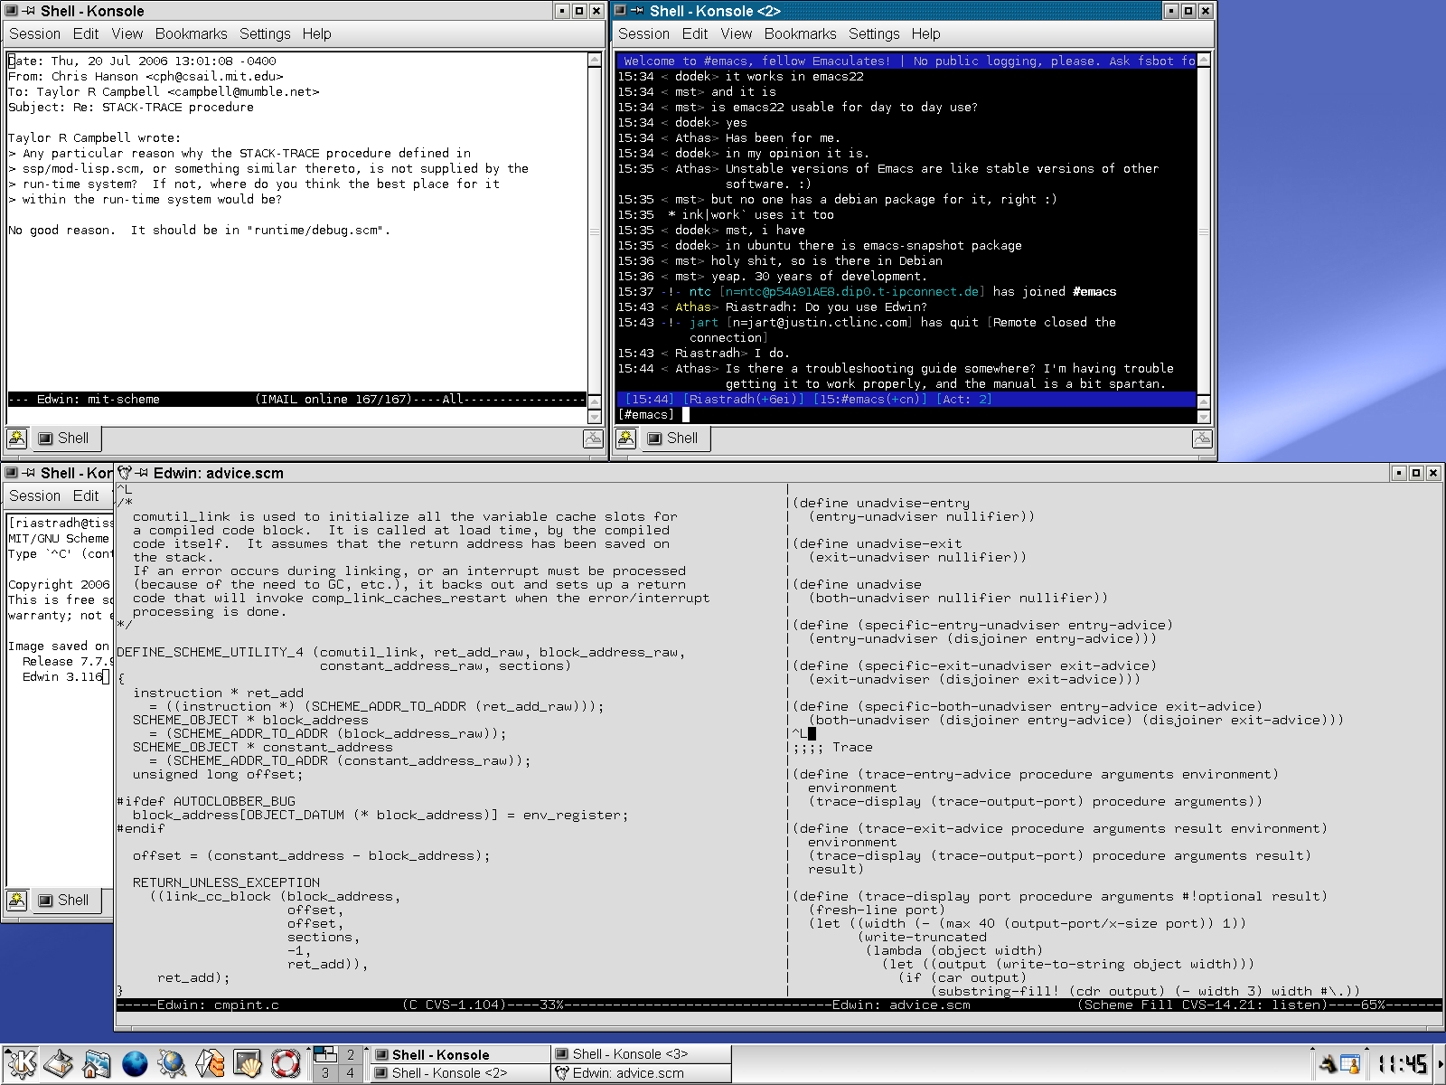Image resolution: width=1446 pixels, height=1085 pixels.
Task: Open Session menu in Konsole <2> window
Action: (x=643, y=33)
